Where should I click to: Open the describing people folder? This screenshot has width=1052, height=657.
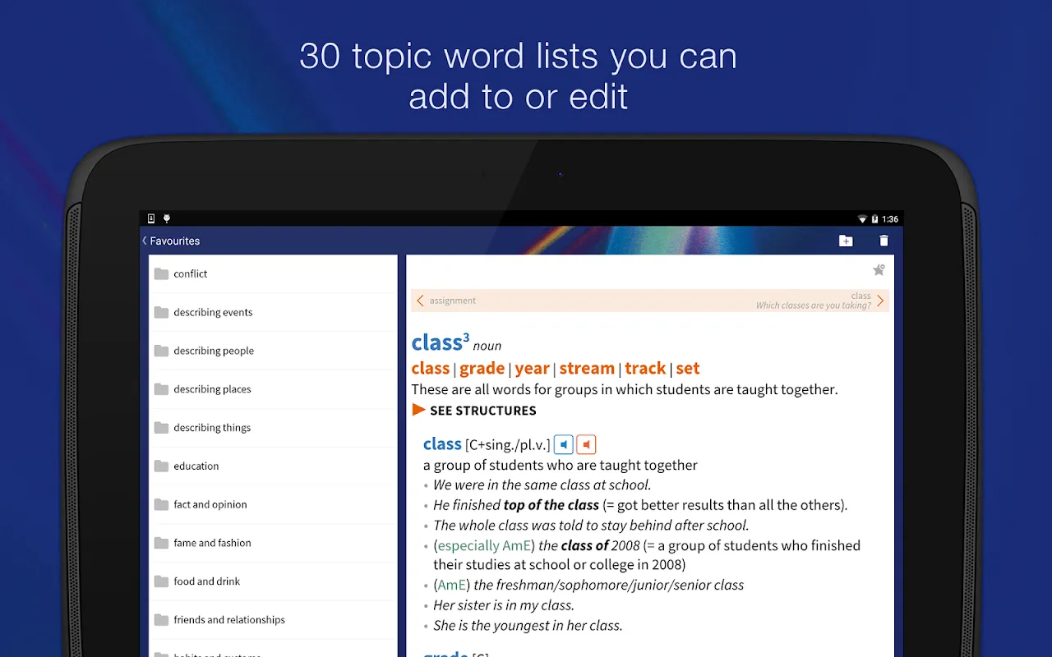(273, 351)
